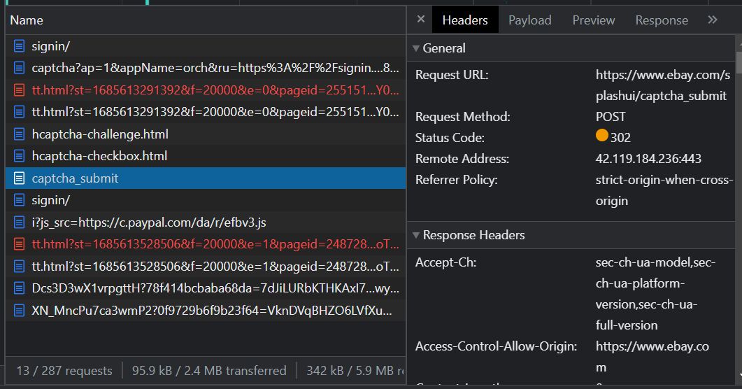Open the Payload tab
Viewport: 742px width, 389px height.
[529, 20]
